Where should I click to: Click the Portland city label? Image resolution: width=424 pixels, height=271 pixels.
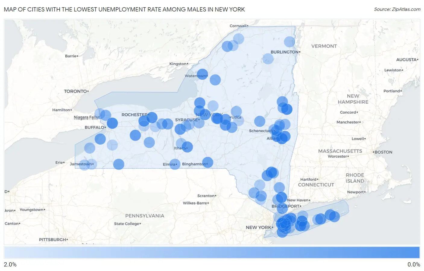392,91
